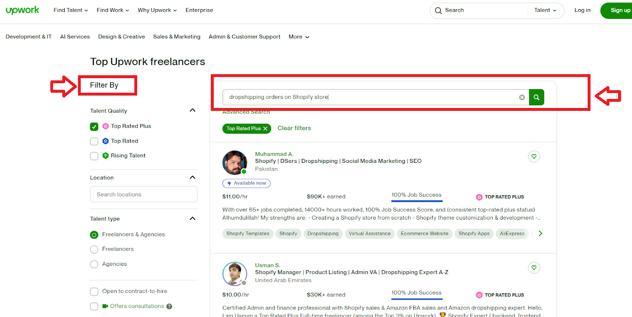Viewport: 632px width, 317px height.
Task: Click Offers consultations help question icon
Action: [x=169, y=306]
